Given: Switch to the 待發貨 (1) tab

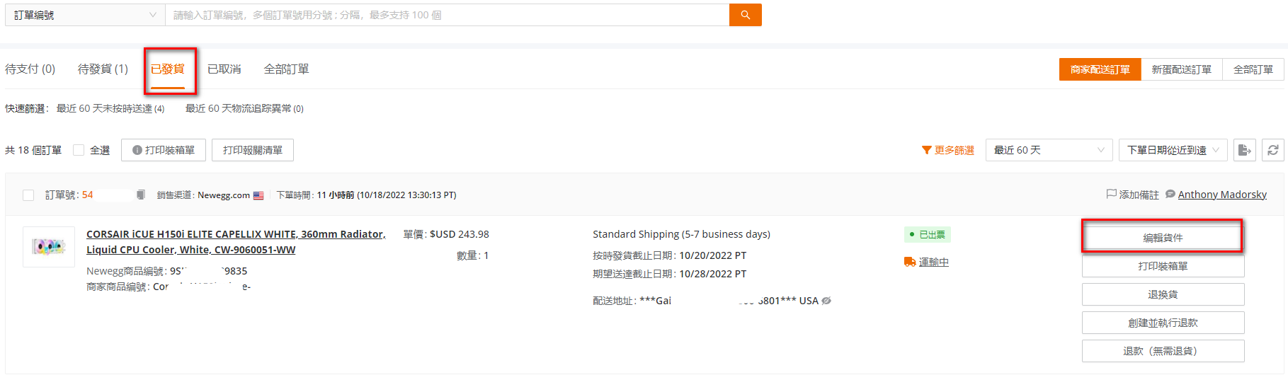Looking at the screenshot, I should [103, 69].
